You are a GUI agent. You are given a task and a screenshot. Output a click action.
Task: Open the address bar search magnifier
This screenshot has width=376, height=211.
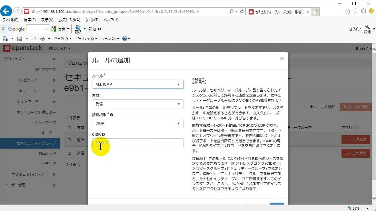pos(232,11)
